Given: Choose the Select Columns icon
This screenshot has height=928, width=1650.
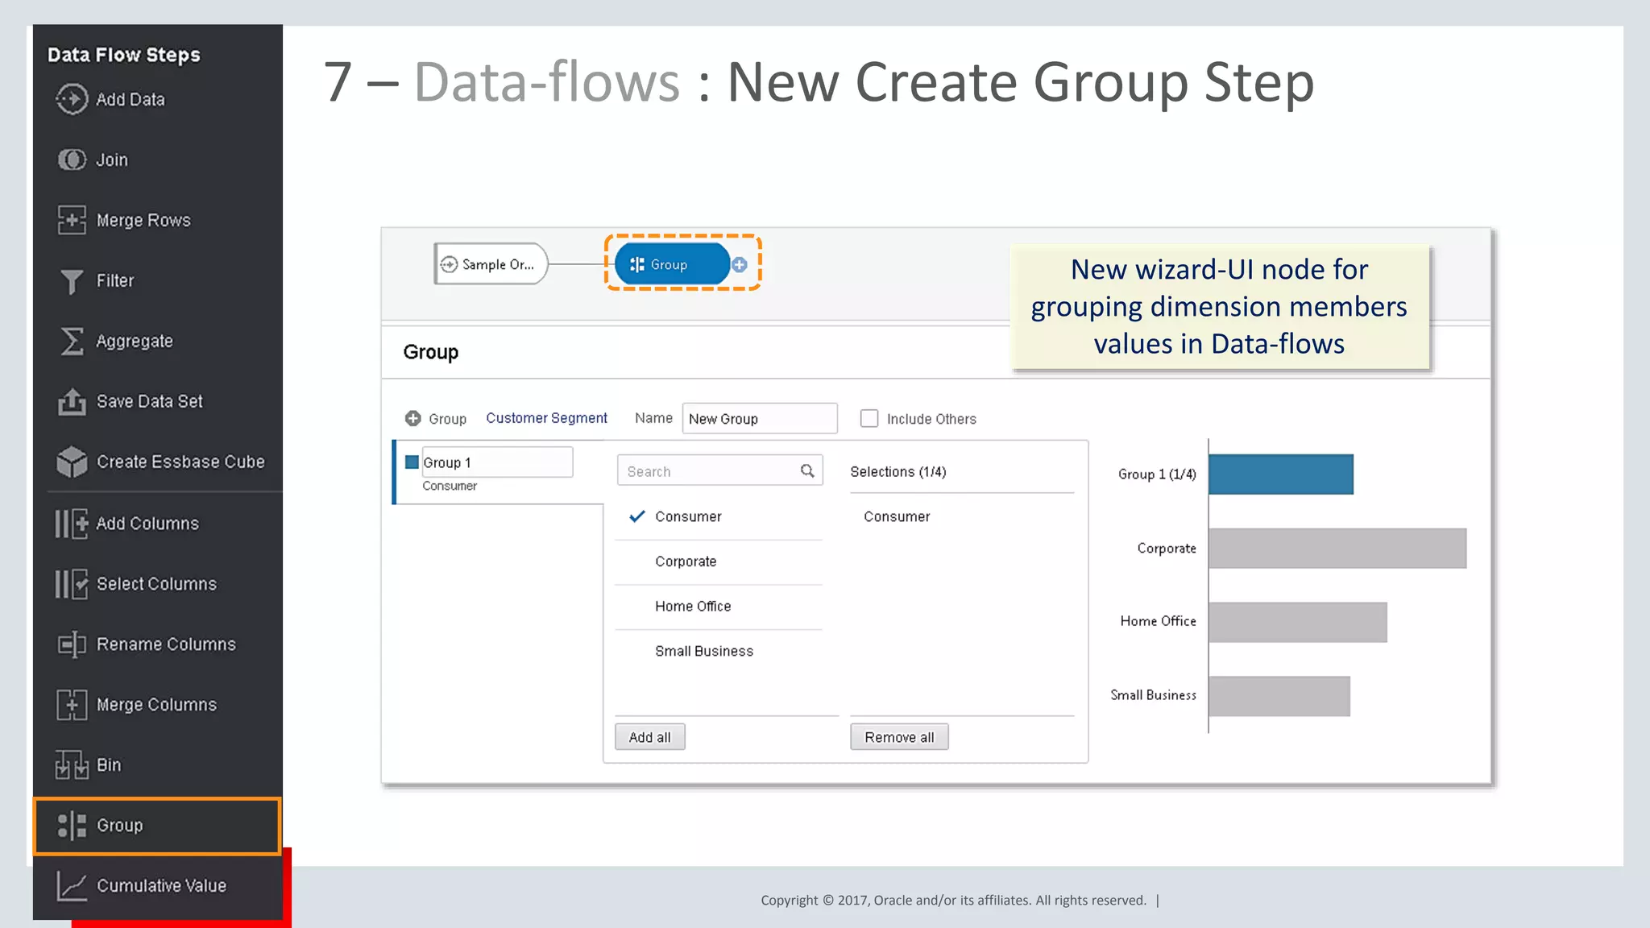Looking at the screenshot, I should [72, 584].
